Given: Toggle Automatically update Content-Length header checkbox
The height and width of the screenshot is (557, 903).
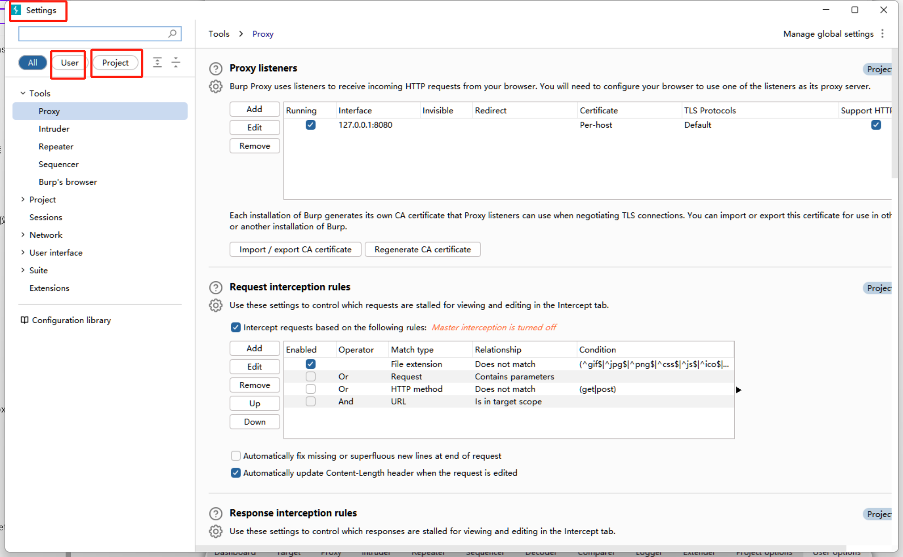Looking at the screenshot, I should point(235,473).
